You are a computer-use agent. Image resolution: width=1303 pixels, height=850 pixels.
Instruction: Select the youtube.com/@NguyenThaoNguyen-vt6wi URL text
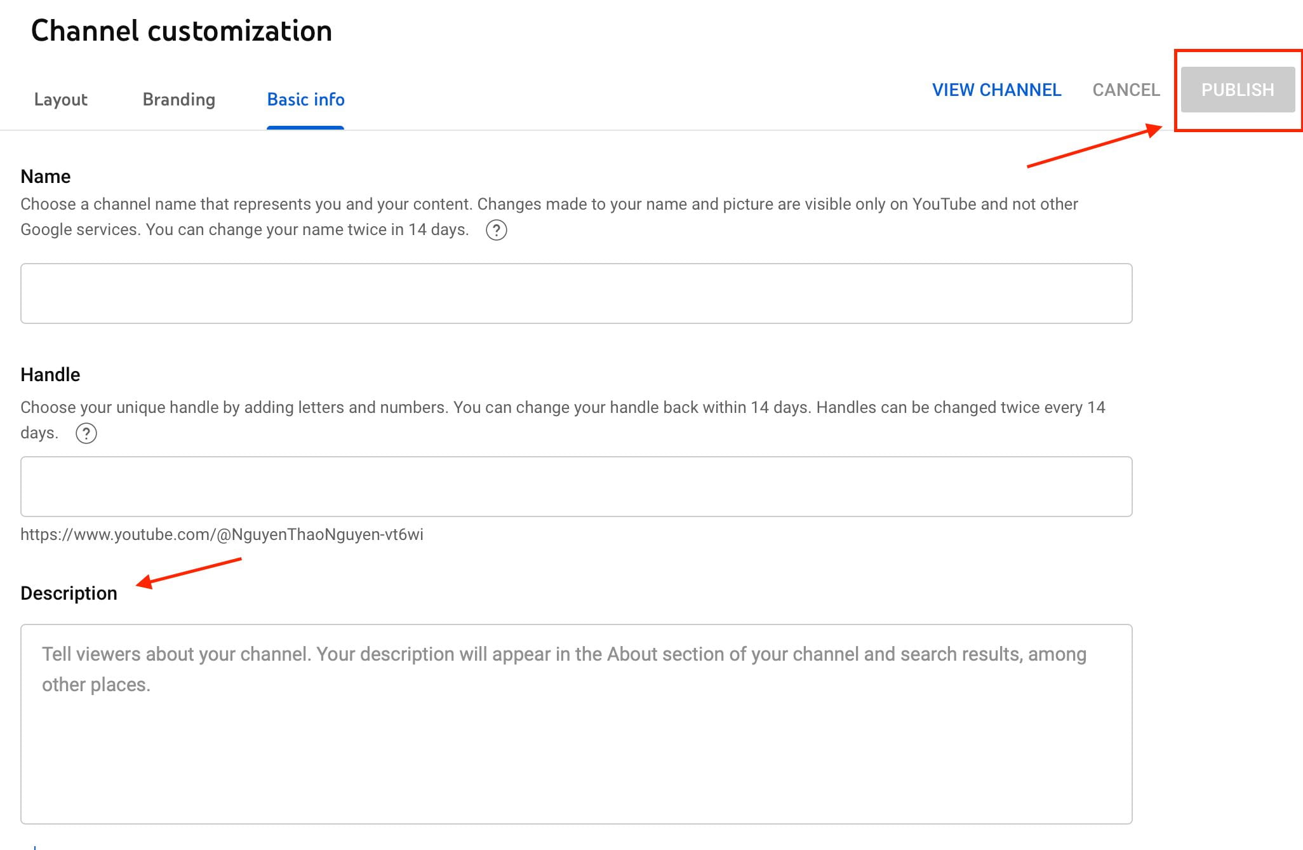pos(222,535)
